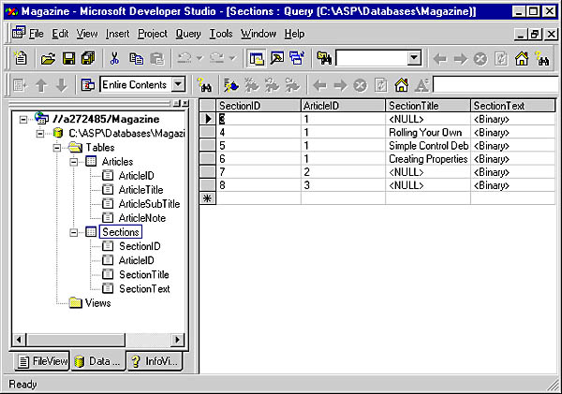Open the Entire Contents dropdown
The height and width of the screenshot is (394, 562).
178,84
